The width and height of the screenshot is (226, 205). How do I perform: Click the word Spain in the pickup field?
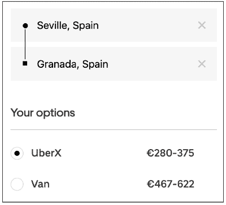[86, 26]
